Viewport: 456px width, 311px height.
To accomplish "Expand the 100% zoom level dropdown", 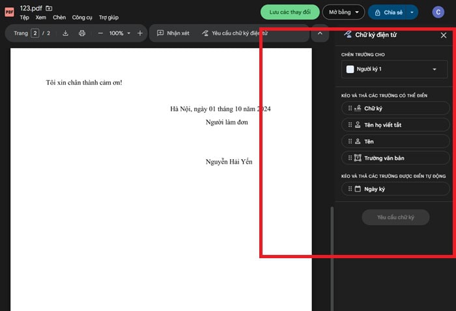I will click(x=119, y=33).
